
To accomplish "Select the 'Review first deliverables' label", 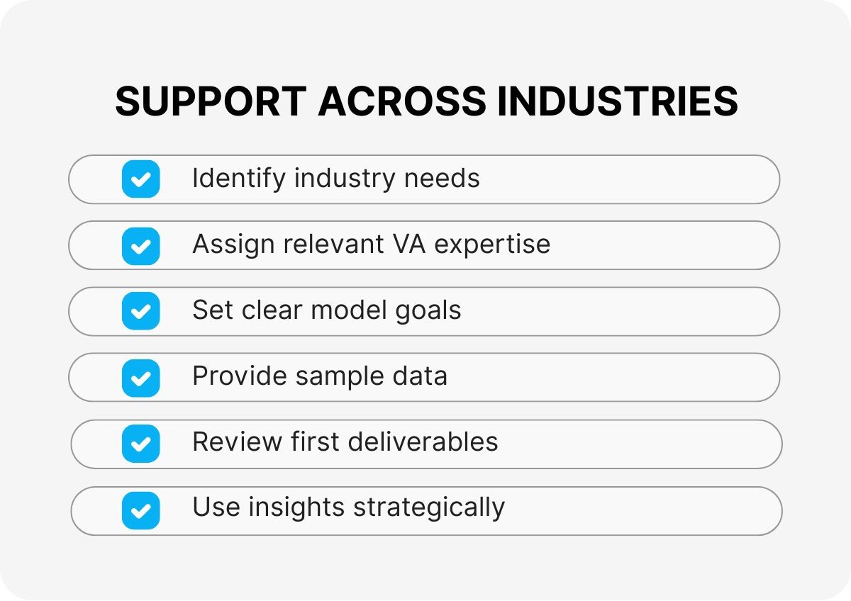I will point(345,442).
